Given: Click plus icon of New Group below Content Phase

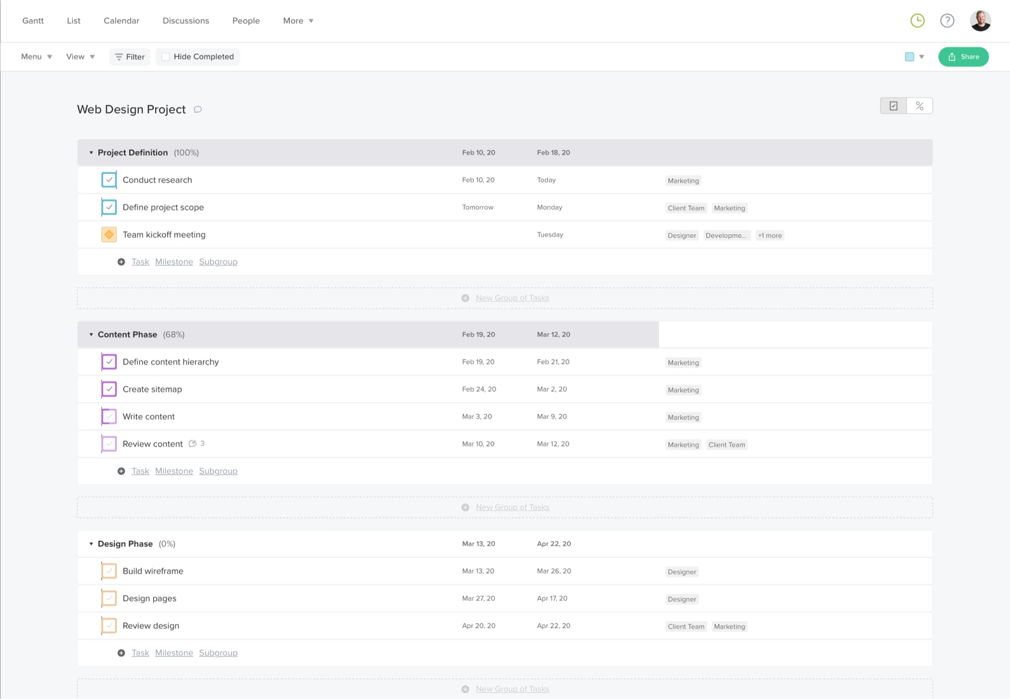Looking at the screenshot, I should tap(465, 507).
